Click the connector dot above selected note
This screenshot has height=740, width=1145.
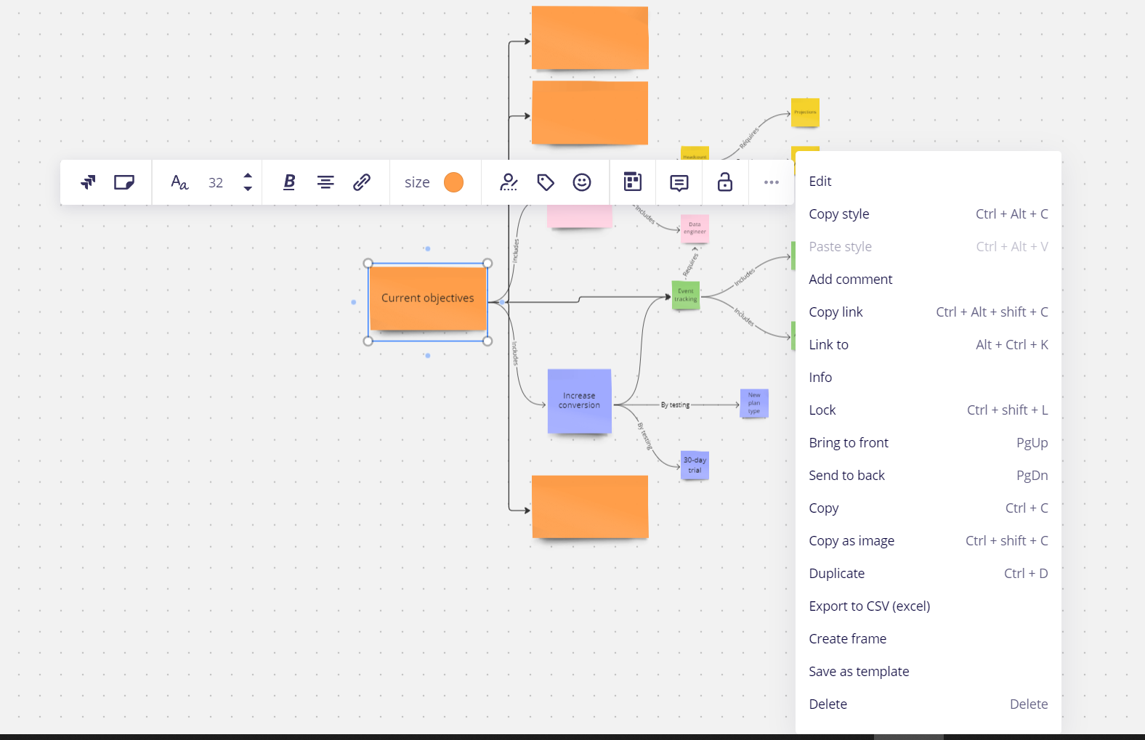[428, 249]
